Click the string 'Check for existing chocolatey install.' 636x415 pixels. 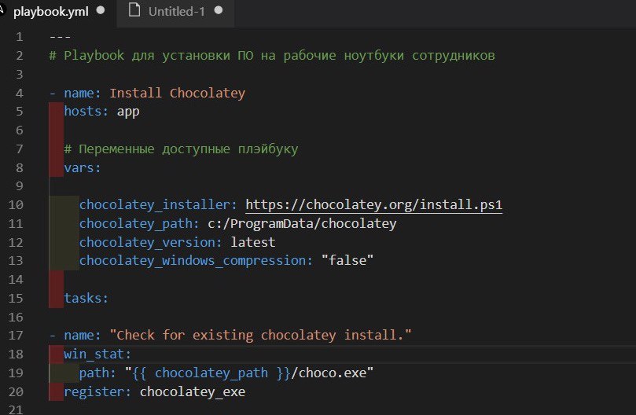260,335
